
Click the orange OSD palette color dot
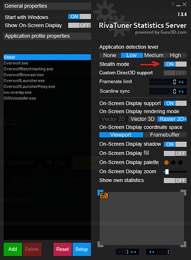[x=166, y=163]
